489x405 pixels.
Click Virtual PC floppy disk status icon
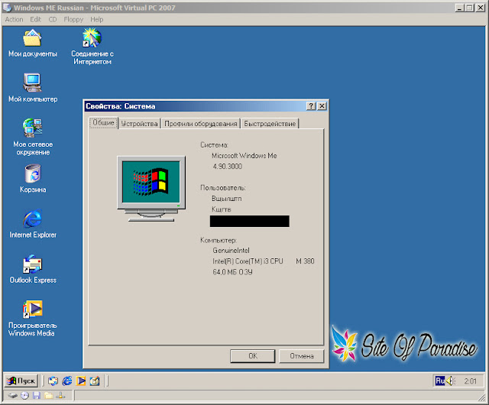(x=37, y=396)
